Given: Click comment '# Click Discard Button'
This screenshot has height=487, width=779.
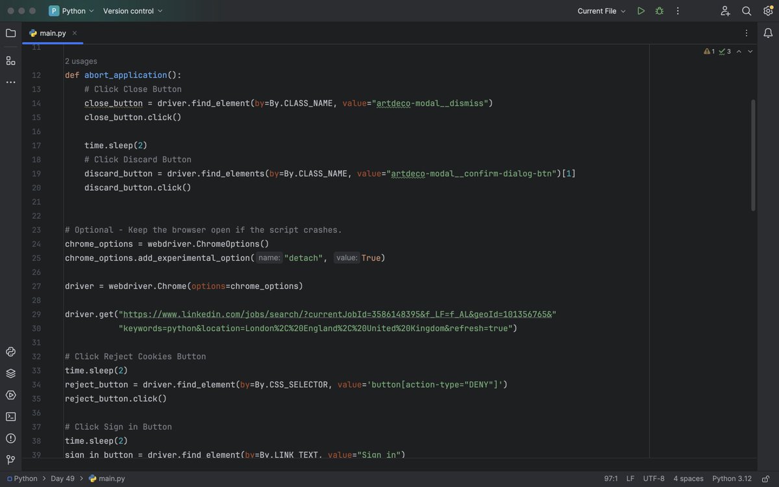Looking at the screenshot, I should click(x=138, y=160).
